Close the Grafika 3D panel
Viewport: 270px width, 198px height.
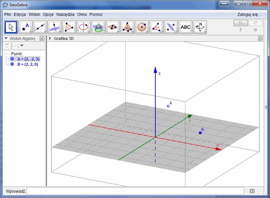click(x=260, y=38)
